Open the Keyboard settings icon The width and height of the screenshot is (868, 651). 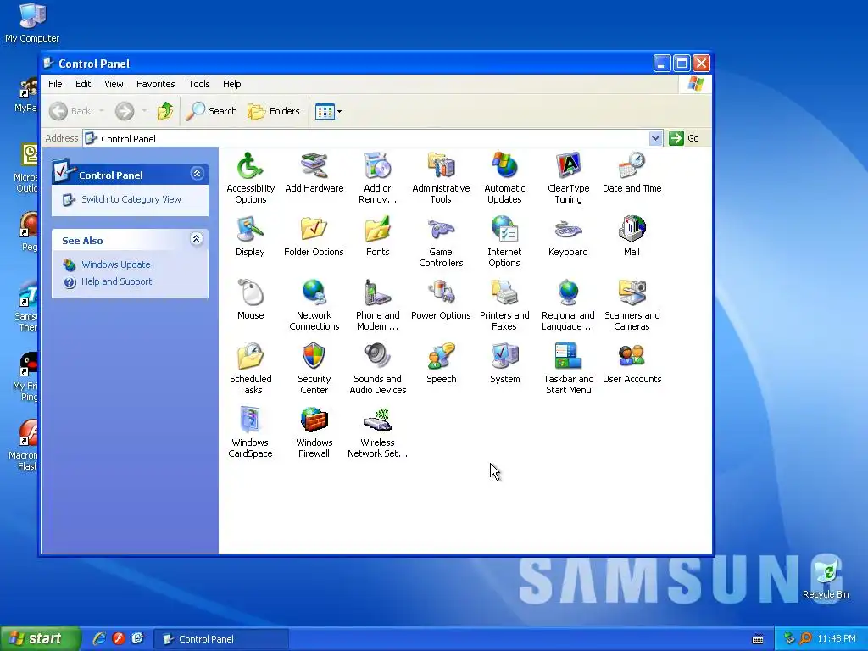point(568,229)
